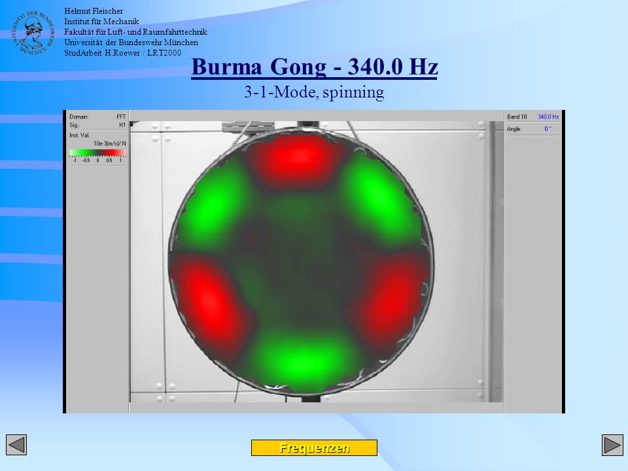Click the Universität der Bundeswehr München logo
628x471 pixels.
(33, 33)
